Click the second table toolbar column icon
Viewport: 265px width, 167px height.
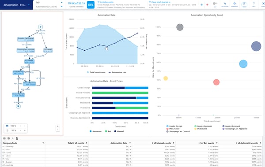click(x=8, y=138)
